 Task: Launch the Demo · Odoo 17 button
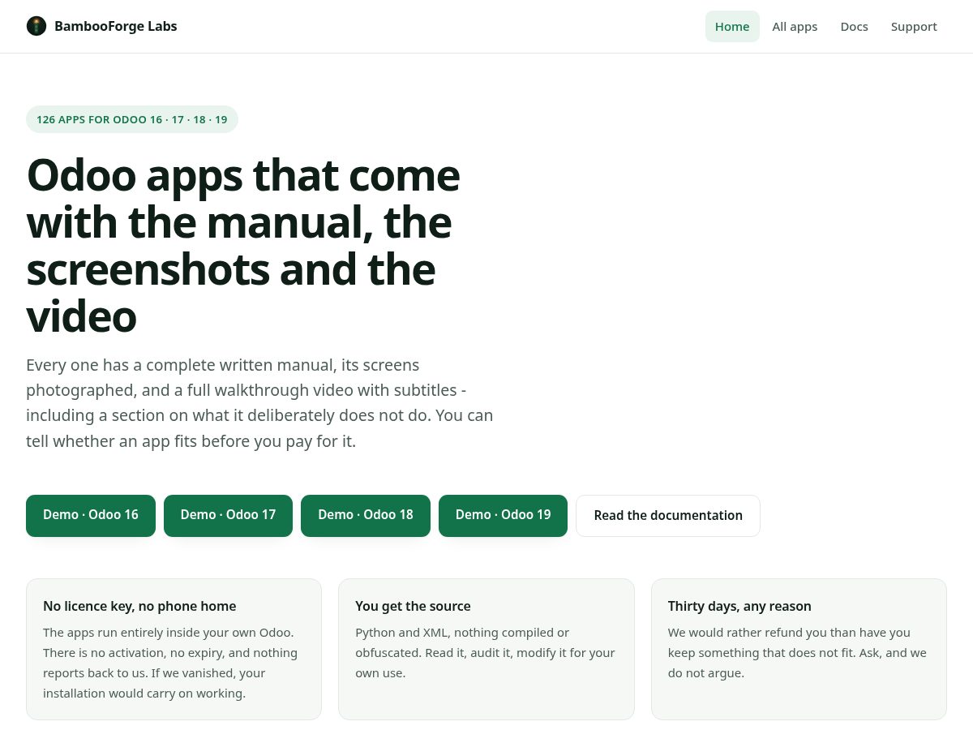[228, 515]
